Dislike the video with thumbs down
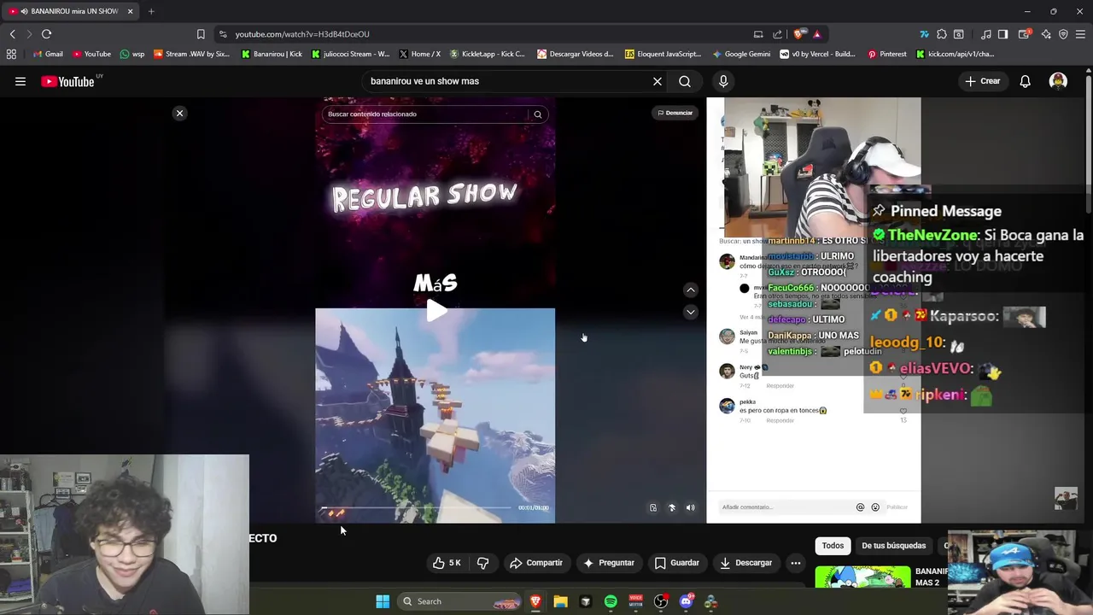Image resolution: width=1093 pixels, height=615 pixels. tap(482, 563)
